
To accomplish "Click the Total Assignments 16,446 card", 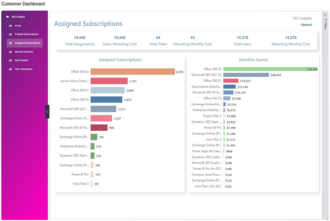I will coord(79,41).
